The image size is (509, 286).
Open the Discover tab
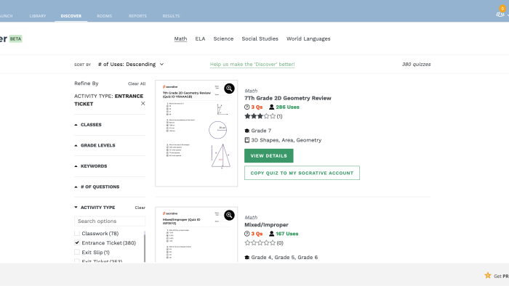coord(71,16)
